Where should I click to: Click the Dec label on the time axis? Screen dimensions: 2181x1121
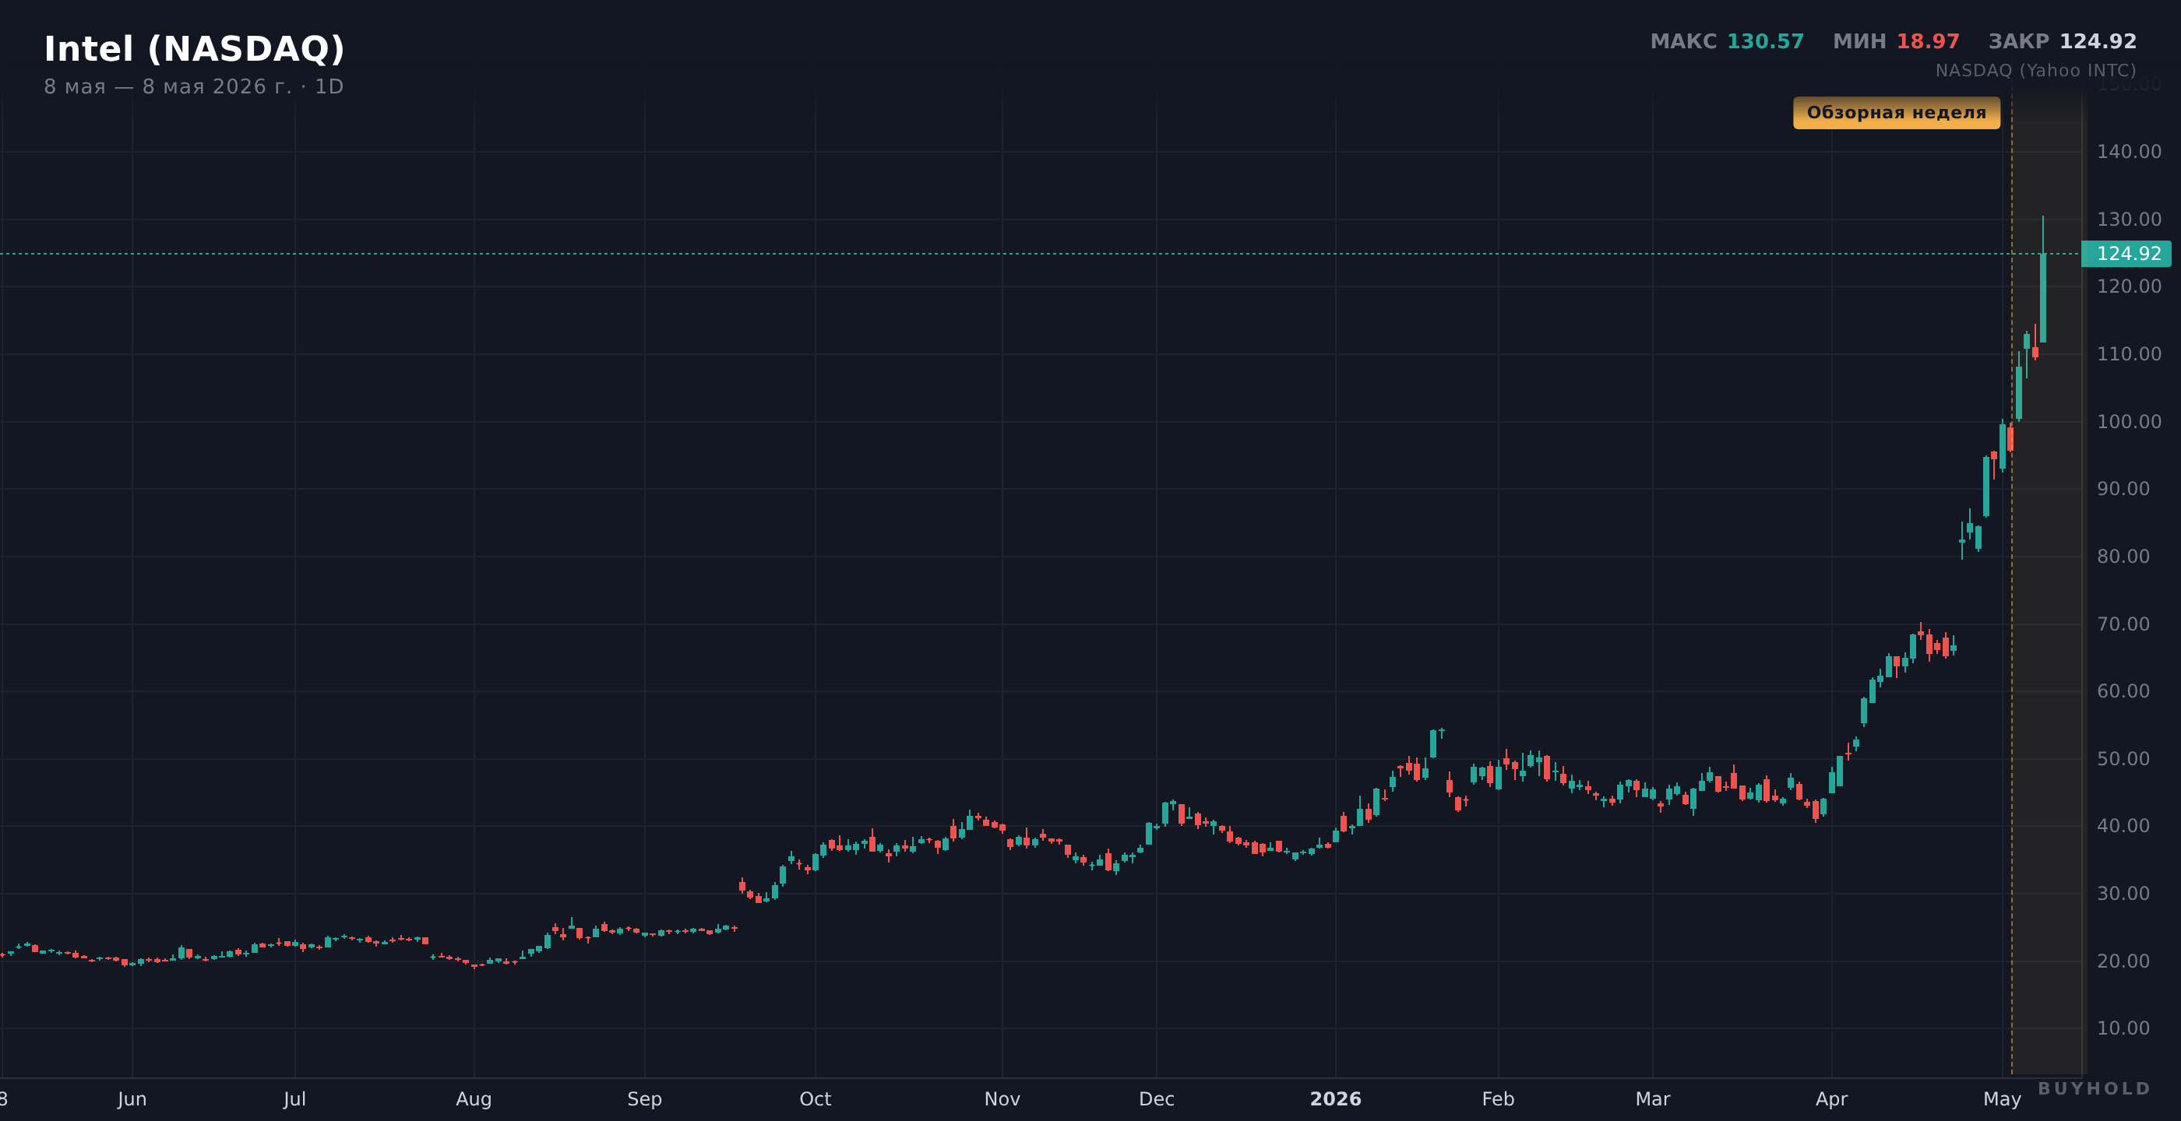pos(1157,1099)
